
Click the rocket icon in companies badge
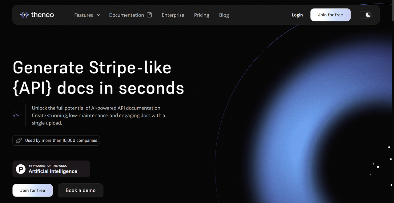tap(19, 140)
